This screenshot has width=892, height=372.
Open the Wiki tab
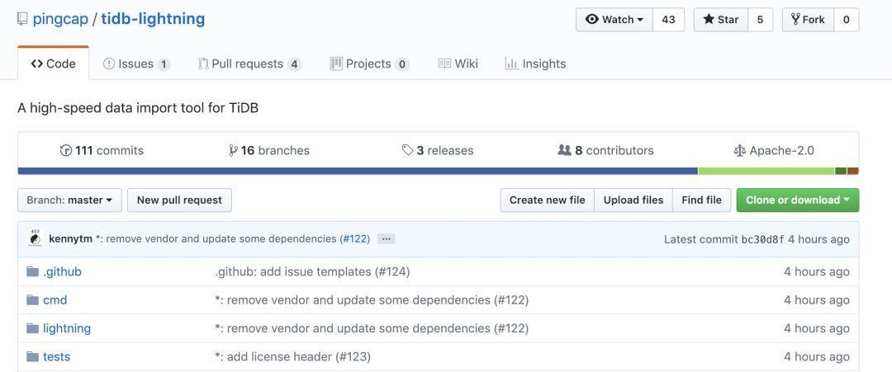click(x=458, y=64)
